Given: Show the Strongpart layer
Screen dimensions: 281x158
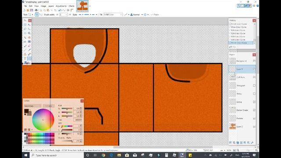Looking at the screenshot, I should tap(254, 86).
